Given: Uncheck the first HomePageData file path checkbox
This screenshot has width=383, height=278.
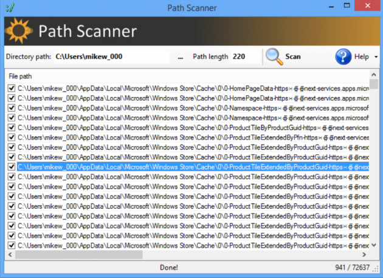Looking at the screenshot, I should (x=11, y=88).
